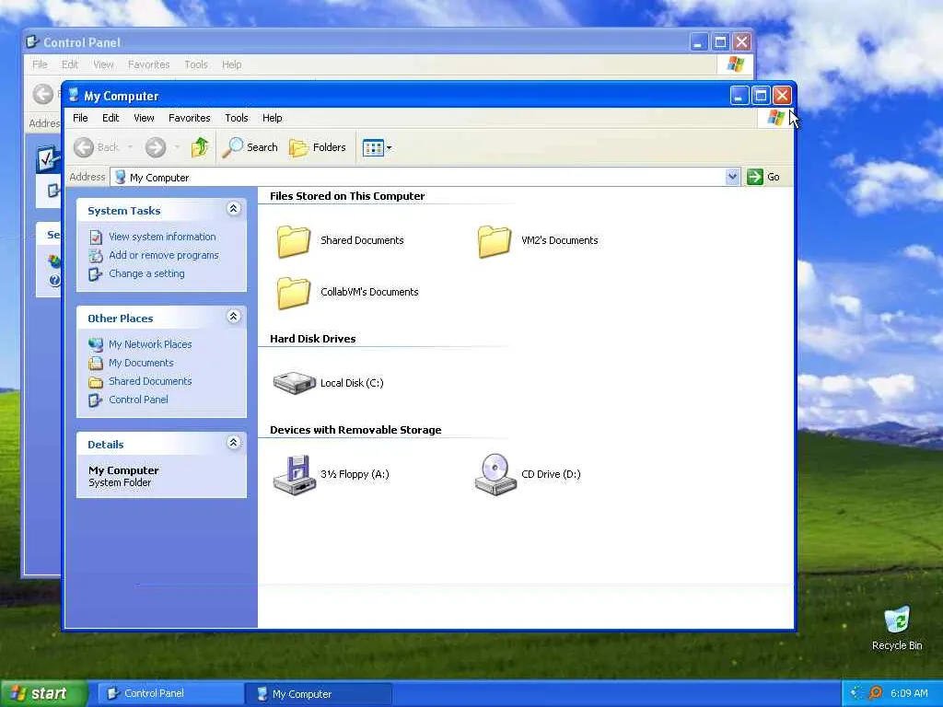943x707 pixels.
Task: Click the Forward arrow in My Computer toolbar
Action: (x=155, y=147)
